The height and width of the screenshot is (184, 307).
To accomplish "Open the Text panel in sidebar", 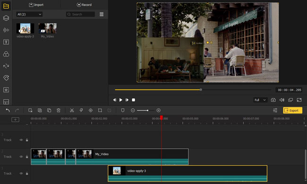I will pyautogui.click(x=6, y=42).
